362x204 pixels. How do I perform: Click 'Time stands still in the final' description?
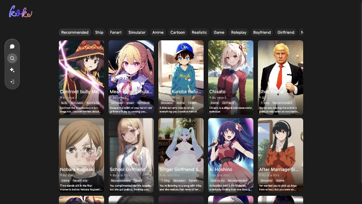tap(81, 188)
